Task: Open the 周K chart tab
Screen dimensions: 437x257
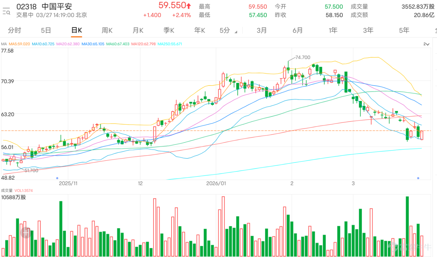Action: click(x=107, y=30)
